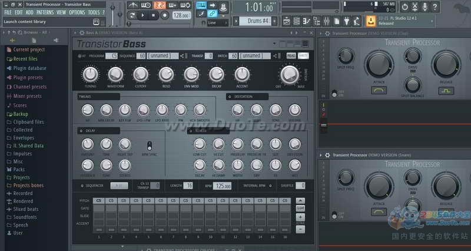Toggle auto-scrolling arrow icon
Screen dimensions: 471x251
[x=212, y=5]
